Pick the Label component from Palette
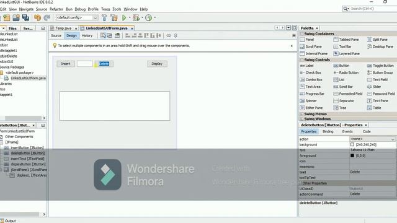The height and width of the screenshot is (223, 397). pos(306,66)
